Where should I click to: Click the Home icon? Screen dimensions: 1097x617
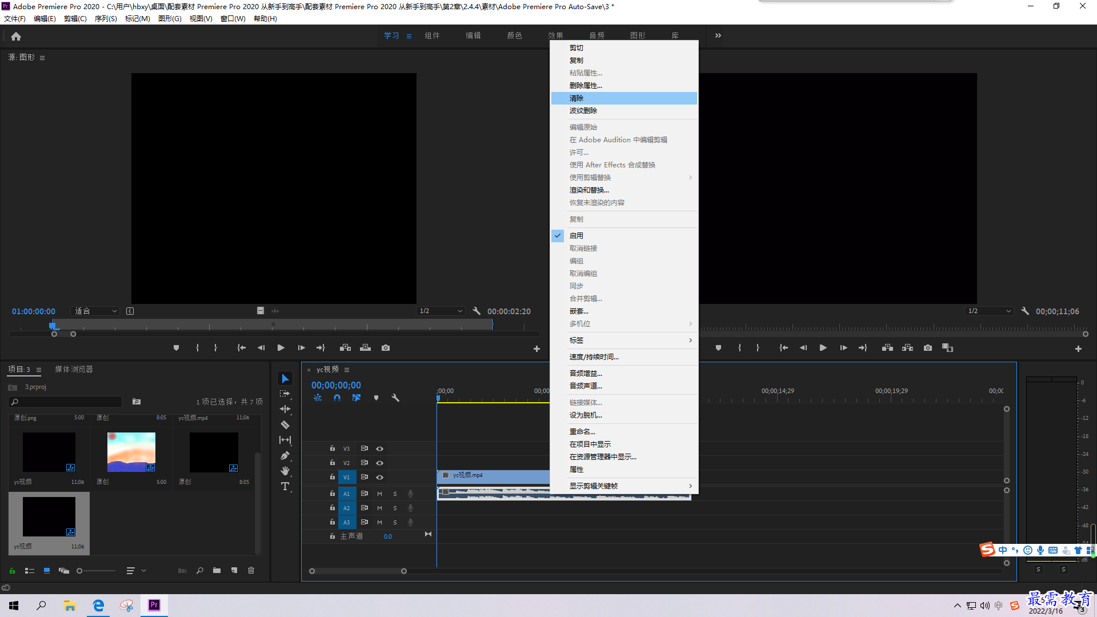pyautogui.click(x=16, y=36)
